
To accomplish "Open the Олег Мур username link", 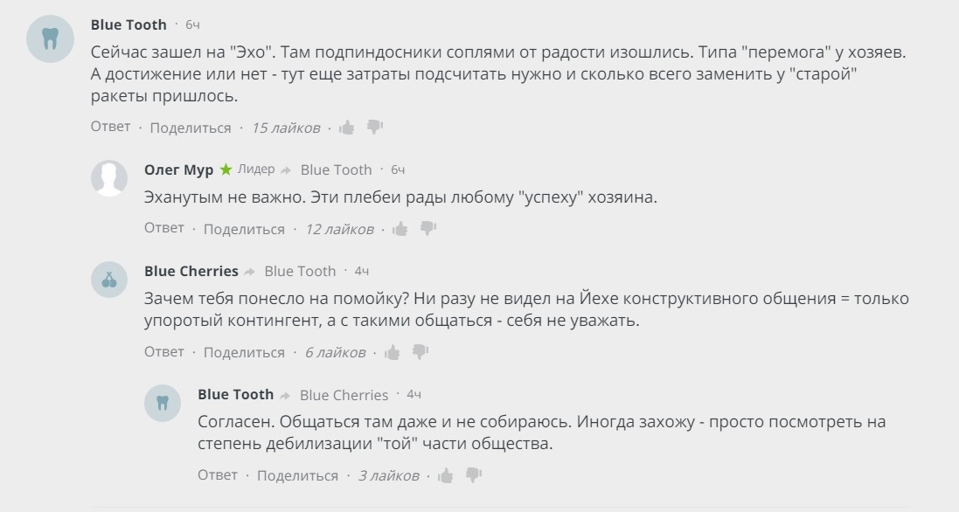I will click(178, 170).
